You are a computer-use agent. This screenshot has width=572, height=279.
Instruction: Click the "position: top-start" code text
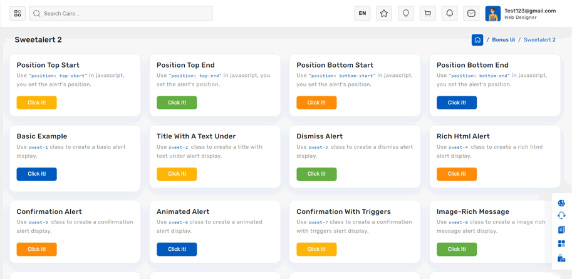pos(58,76)
